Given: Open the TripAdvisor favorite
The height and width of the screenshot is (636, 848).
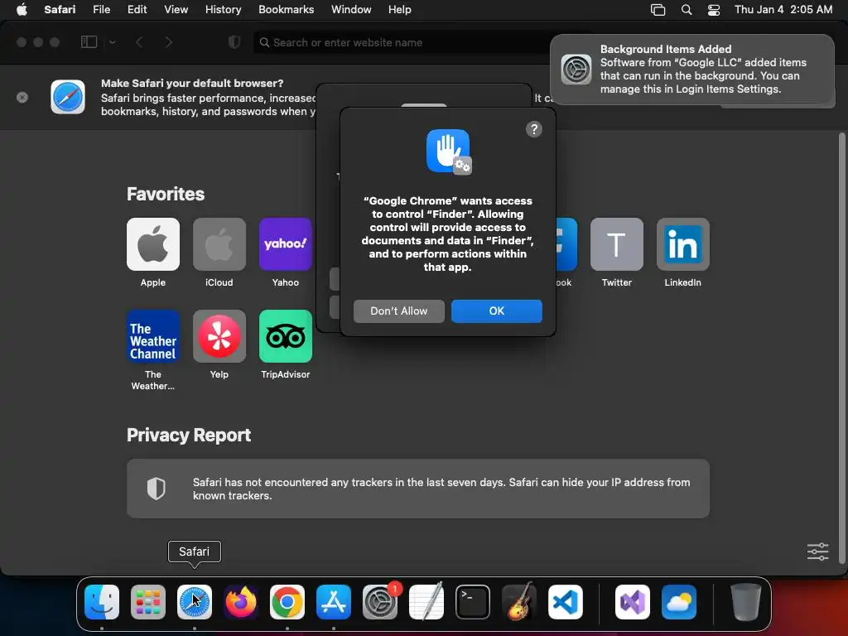Looking at the screenshot, I should [286, 336].
